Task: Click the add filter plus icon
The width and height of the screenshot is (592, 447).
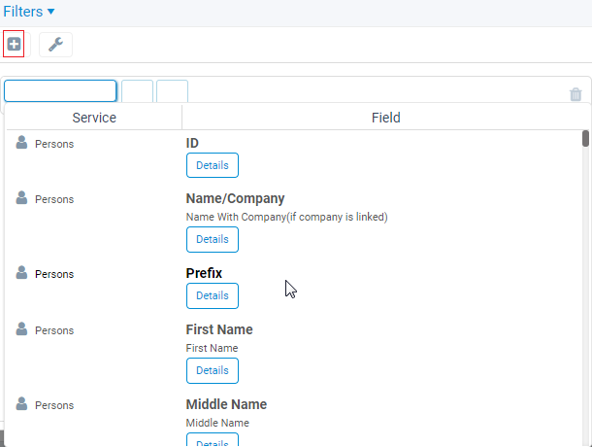Action: 14,45
